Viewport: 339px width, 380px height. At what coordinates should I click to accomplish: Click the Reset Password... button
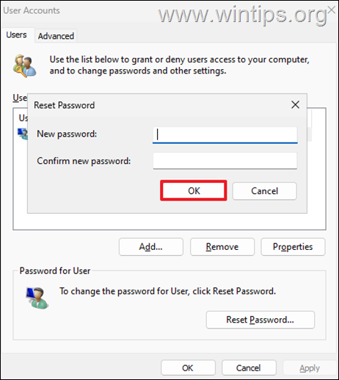(260, 320)
